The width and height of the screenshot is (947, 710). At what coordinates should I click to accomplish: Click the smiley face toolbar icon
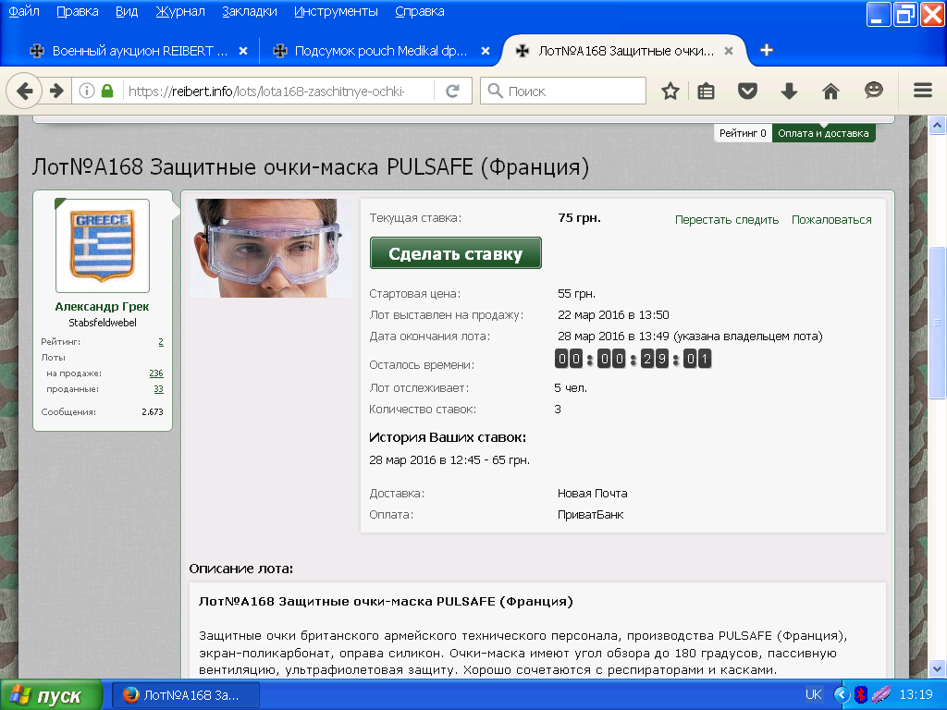[x=873, y=91]
